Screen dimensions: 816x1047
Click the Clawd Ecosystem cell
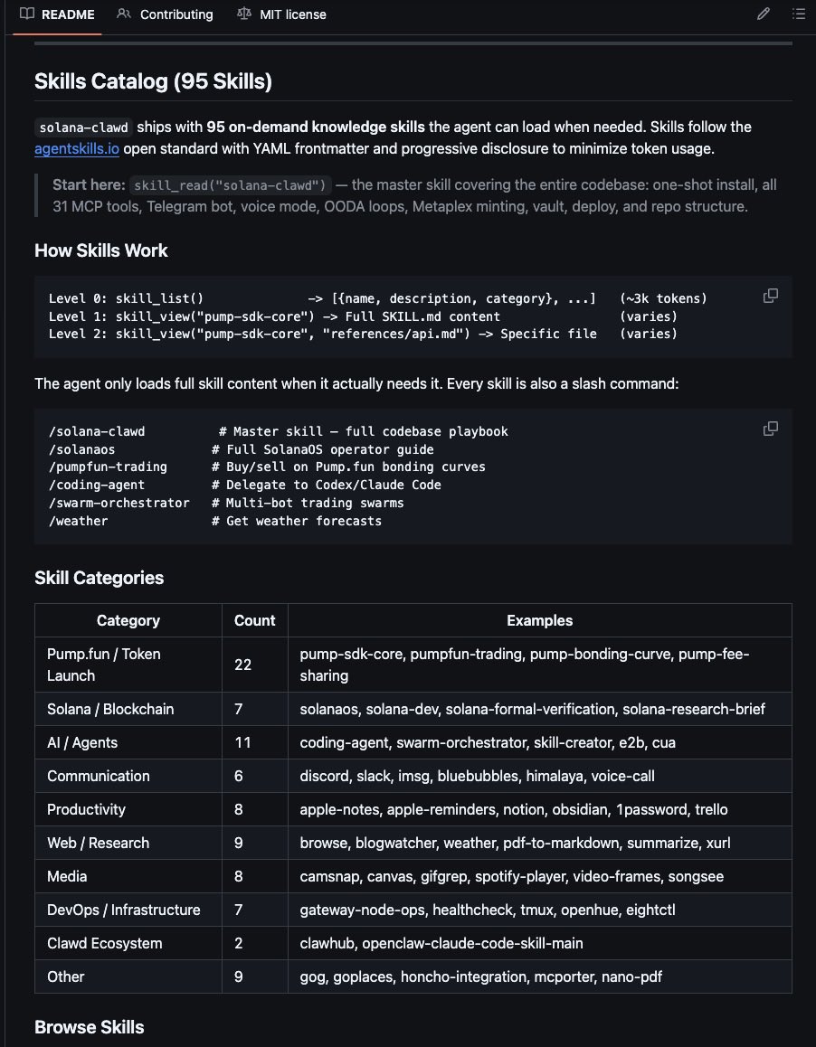coord(128,943)
